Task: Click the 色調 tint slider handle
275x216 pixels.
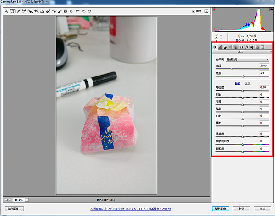Action: click(243, 76)
